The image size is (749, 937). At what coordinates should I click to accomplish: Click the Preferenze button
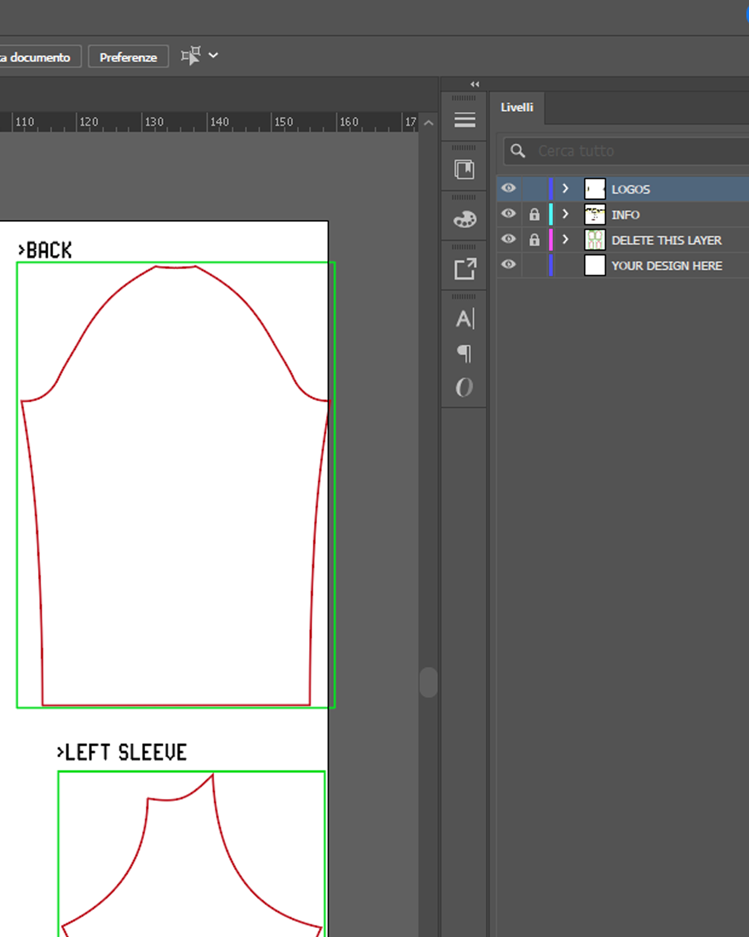(x=128, y=57)
